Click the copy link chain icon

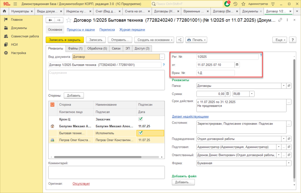(x=280, y=20)
